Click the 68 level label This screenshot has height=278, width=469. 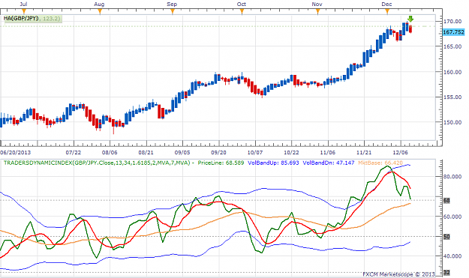point(446,201)
